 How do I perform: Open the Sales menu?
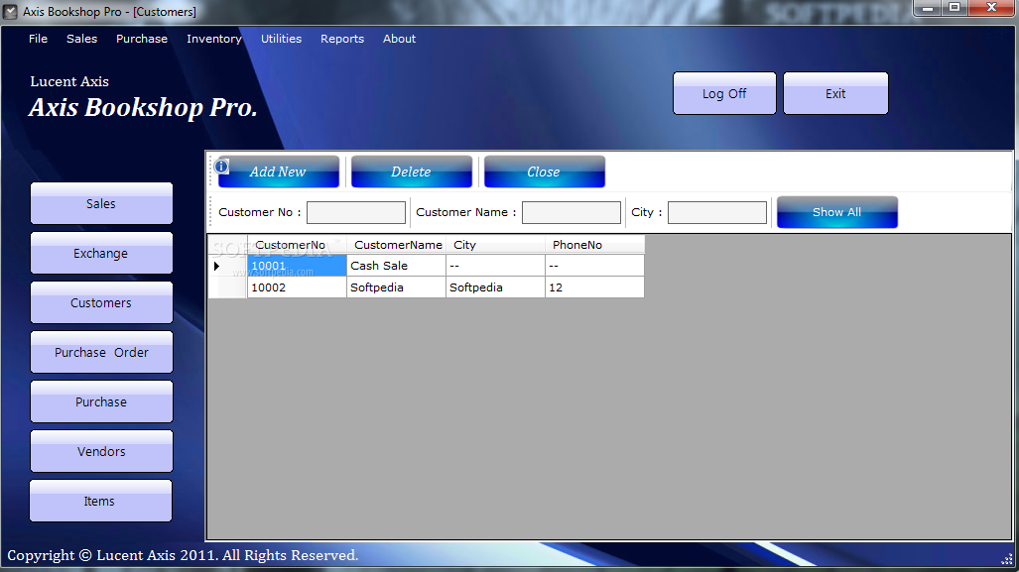(82, 39)
